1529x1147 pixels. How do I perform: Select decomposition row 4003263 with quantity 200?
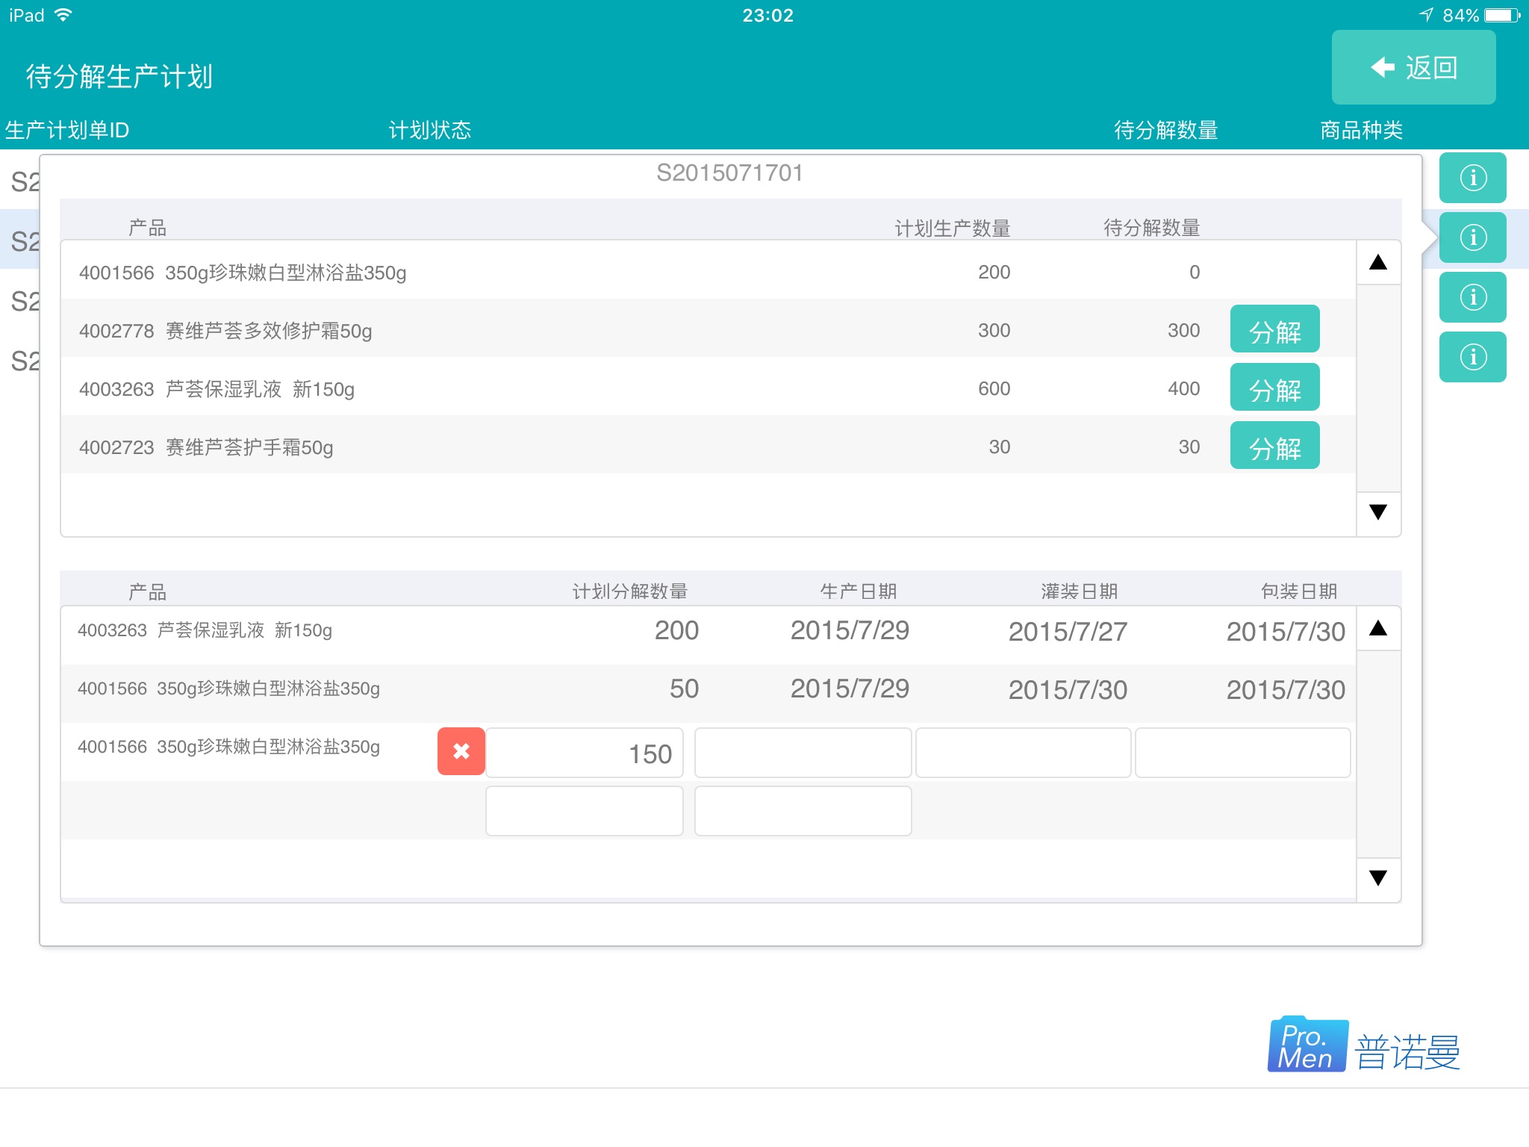[x=708, y=634]
